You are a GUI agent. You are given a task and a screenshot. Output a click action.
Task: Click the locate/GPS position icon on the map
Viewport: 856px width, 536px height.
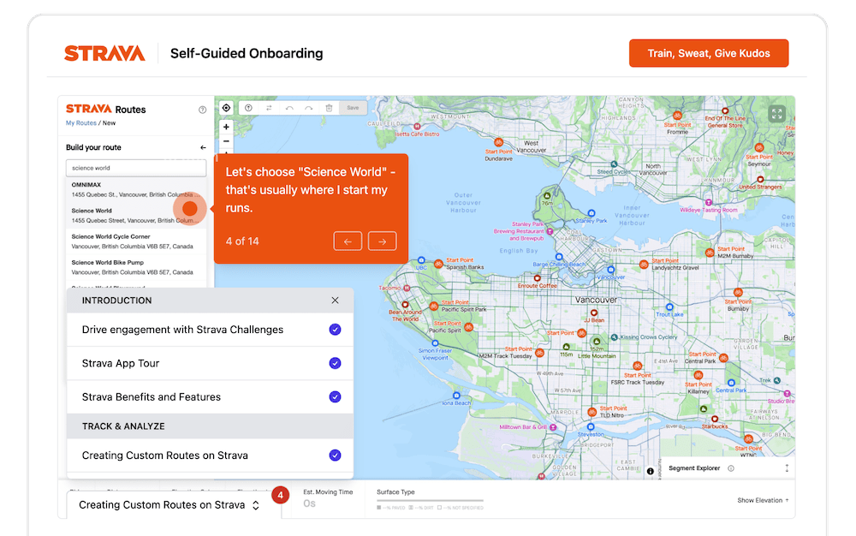click(x=226, y=107)
